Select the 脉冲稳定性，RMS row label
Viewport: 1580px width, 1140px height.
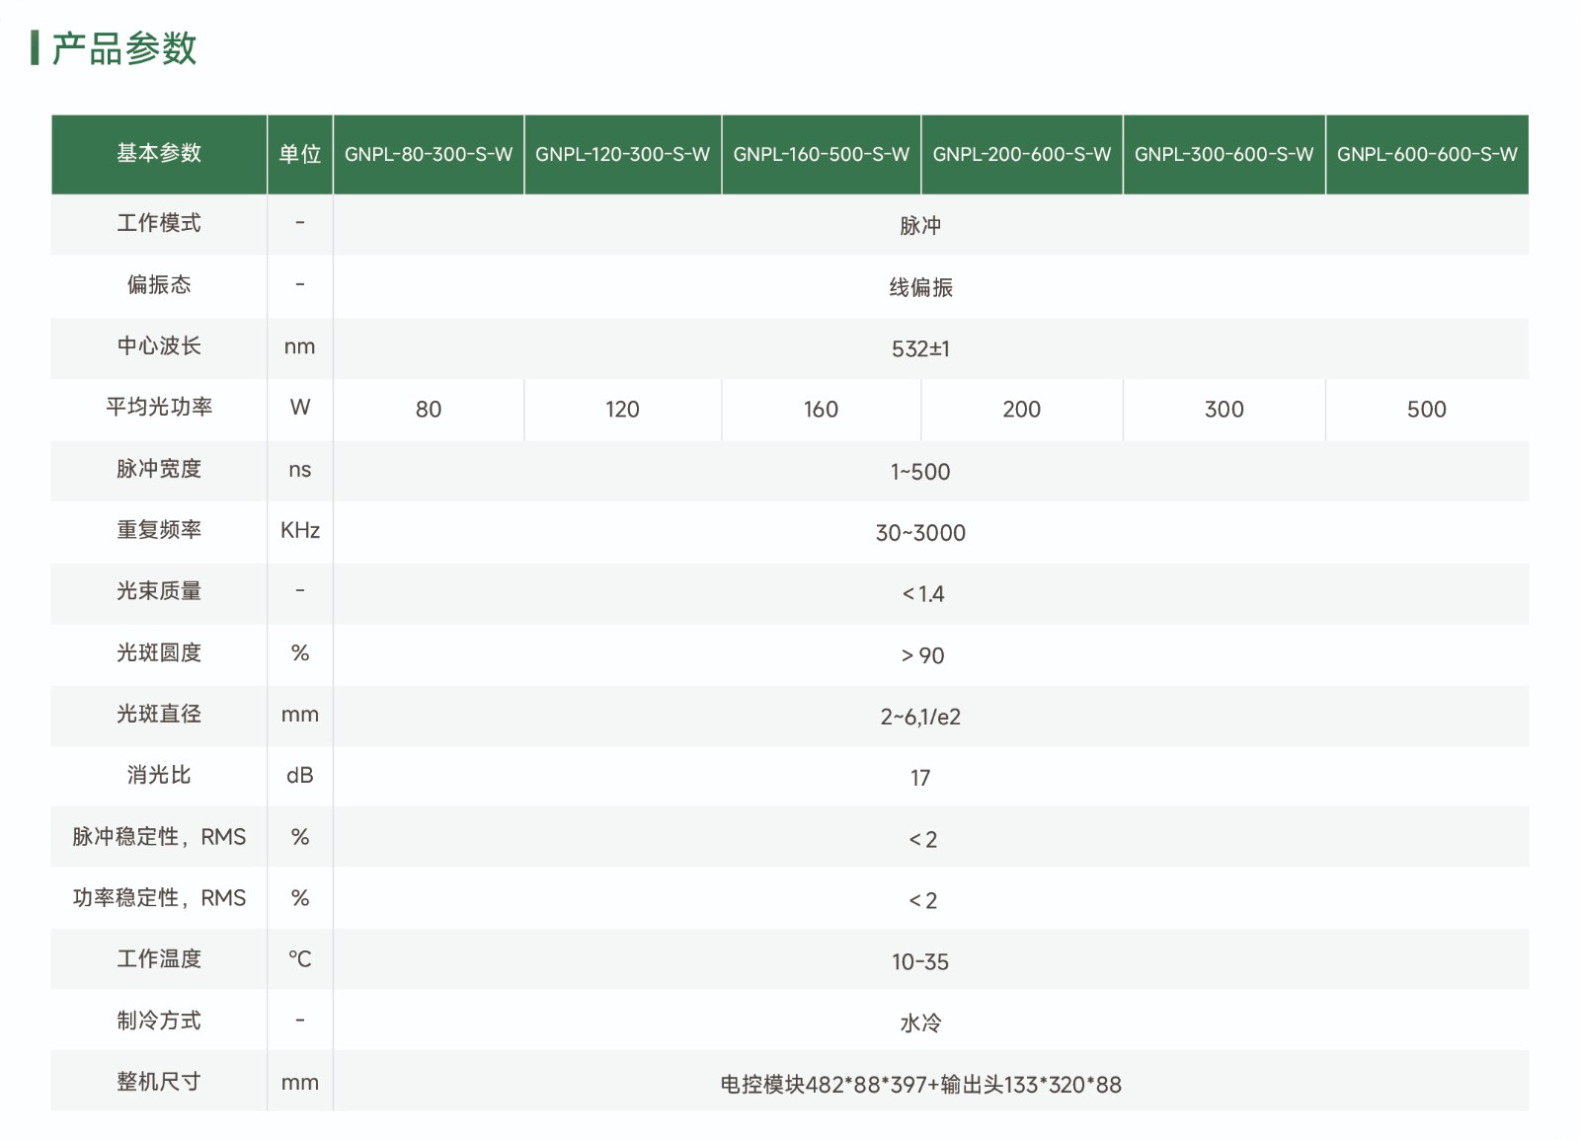click(158, 837)
